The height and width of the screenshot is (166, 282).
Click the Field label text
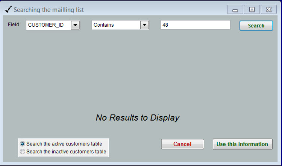[14, 24]
